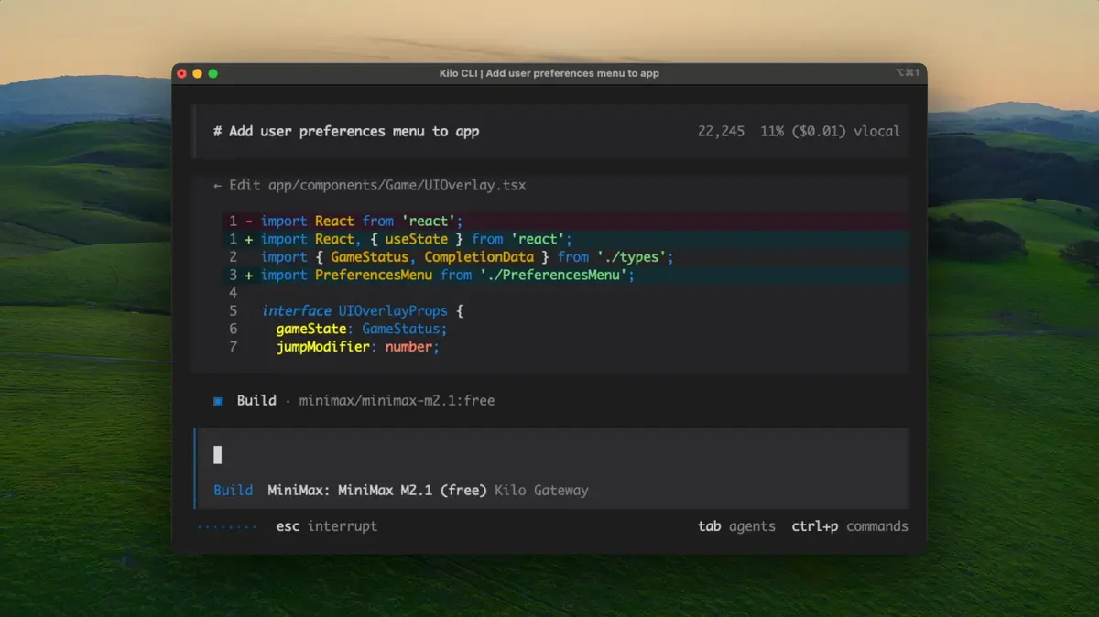Click the dotted loading indicator near esc
The width and height of the screenshot is (1099, 617).
pos(227,526)
